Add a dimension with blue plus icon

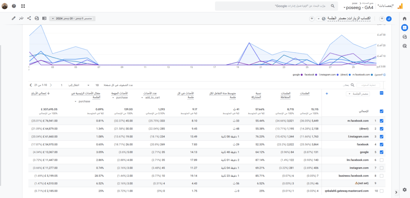326,94
